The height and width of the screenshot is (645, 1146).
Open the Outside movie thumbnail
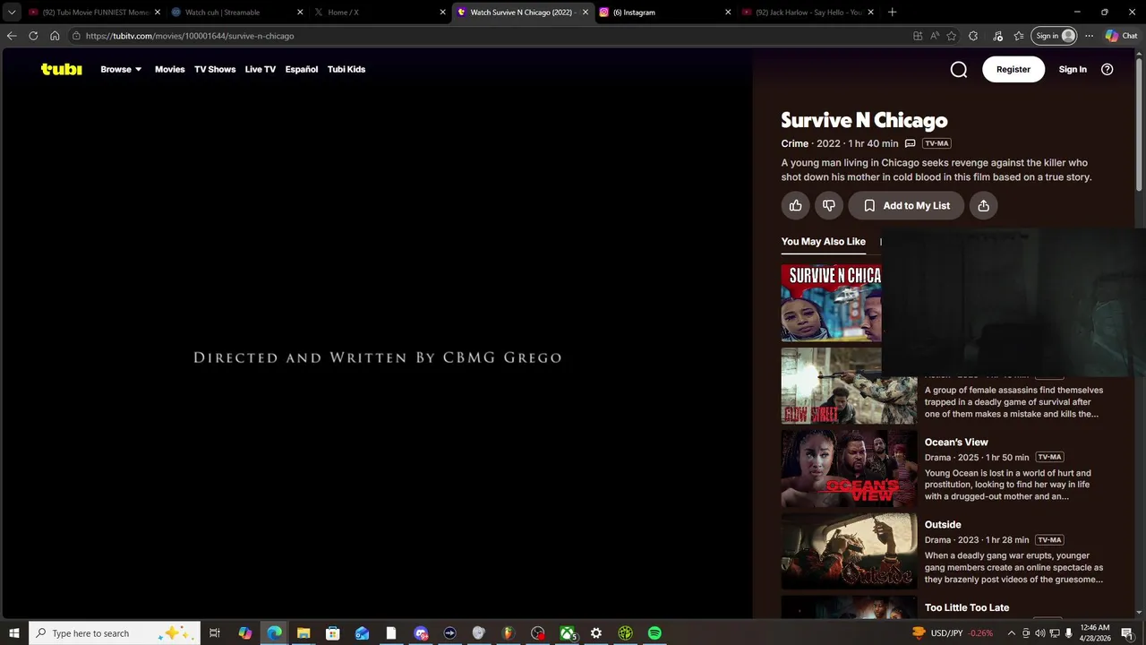849,551
